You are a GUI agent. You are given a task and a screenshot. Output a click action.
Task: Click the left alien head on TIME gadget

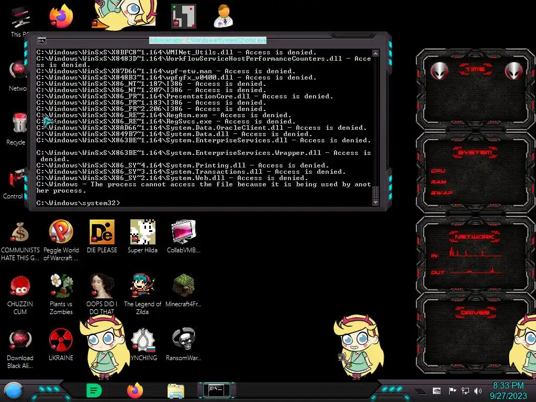(x=439, y=71)
